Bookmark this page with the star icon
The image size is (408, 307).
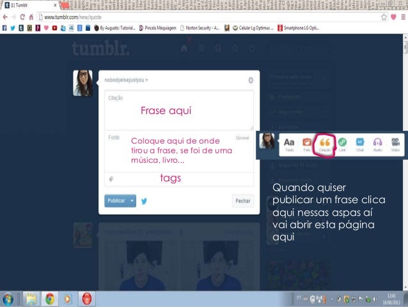pos(384,17)
